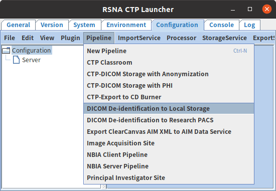Screen dimensions: 276x191
Task: Click the Server document icon in tree
Action: pyautogui.click(x=16, y=60)
